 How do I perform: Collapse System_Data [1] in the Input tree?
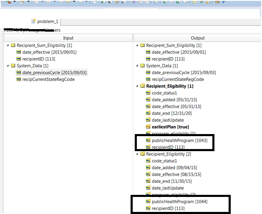[x=8, y=66]
